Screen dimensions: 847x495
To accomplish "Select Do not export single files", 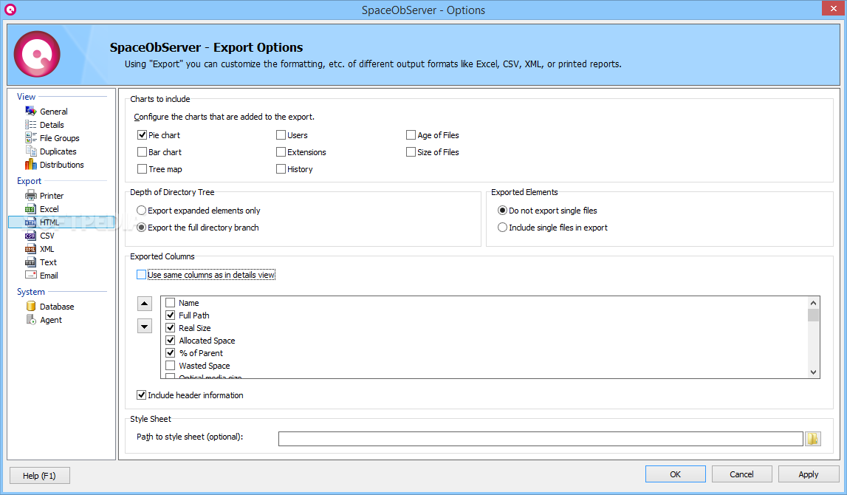I will (502, 211).
